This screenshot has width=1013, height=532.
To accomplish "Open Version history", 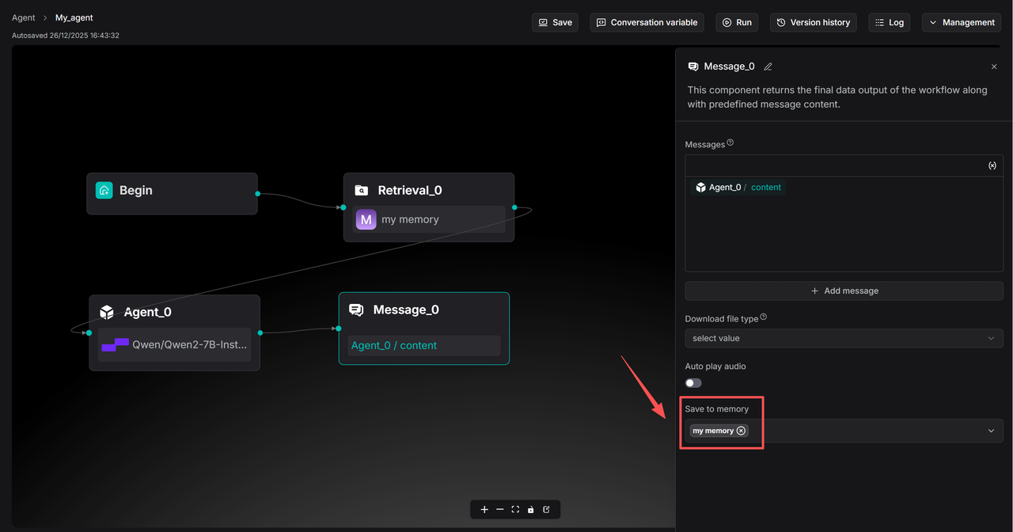I will [x=813, y=22].
